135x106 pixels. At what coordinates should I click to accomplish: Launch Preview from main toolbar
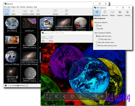coord(55,12)
